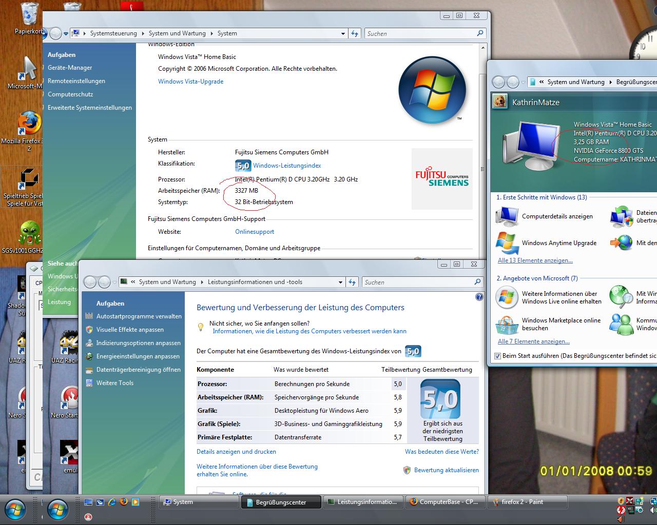Open the System window address history dropdown

(x=343, y=33)
